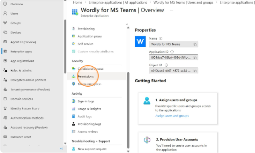Copy the Object ID value
Viewport: 255px width, 153px height.
tap(195, 71)
